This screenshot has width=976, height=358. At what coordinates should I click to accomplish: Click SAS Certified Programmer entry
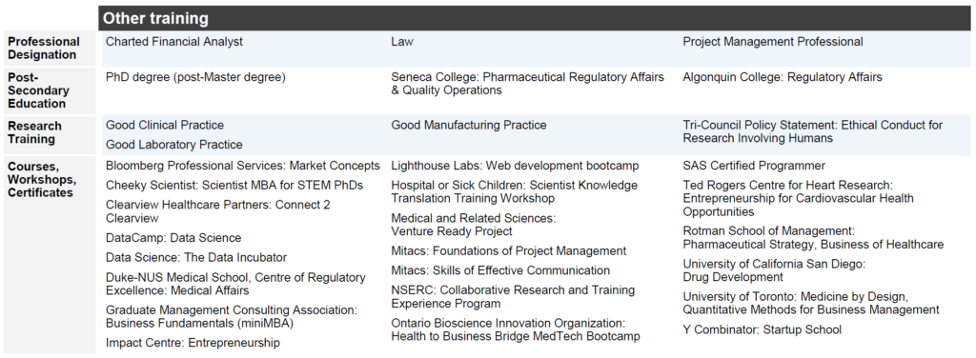click(x=754, y=166)
